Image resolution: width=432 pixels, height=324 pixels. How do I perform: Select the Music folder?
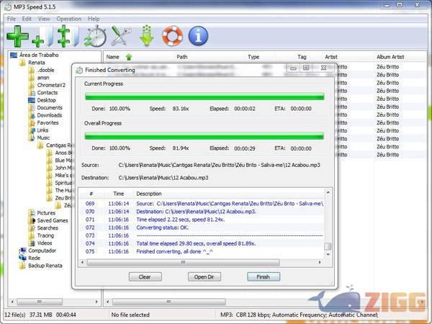[x=40, y=138]
